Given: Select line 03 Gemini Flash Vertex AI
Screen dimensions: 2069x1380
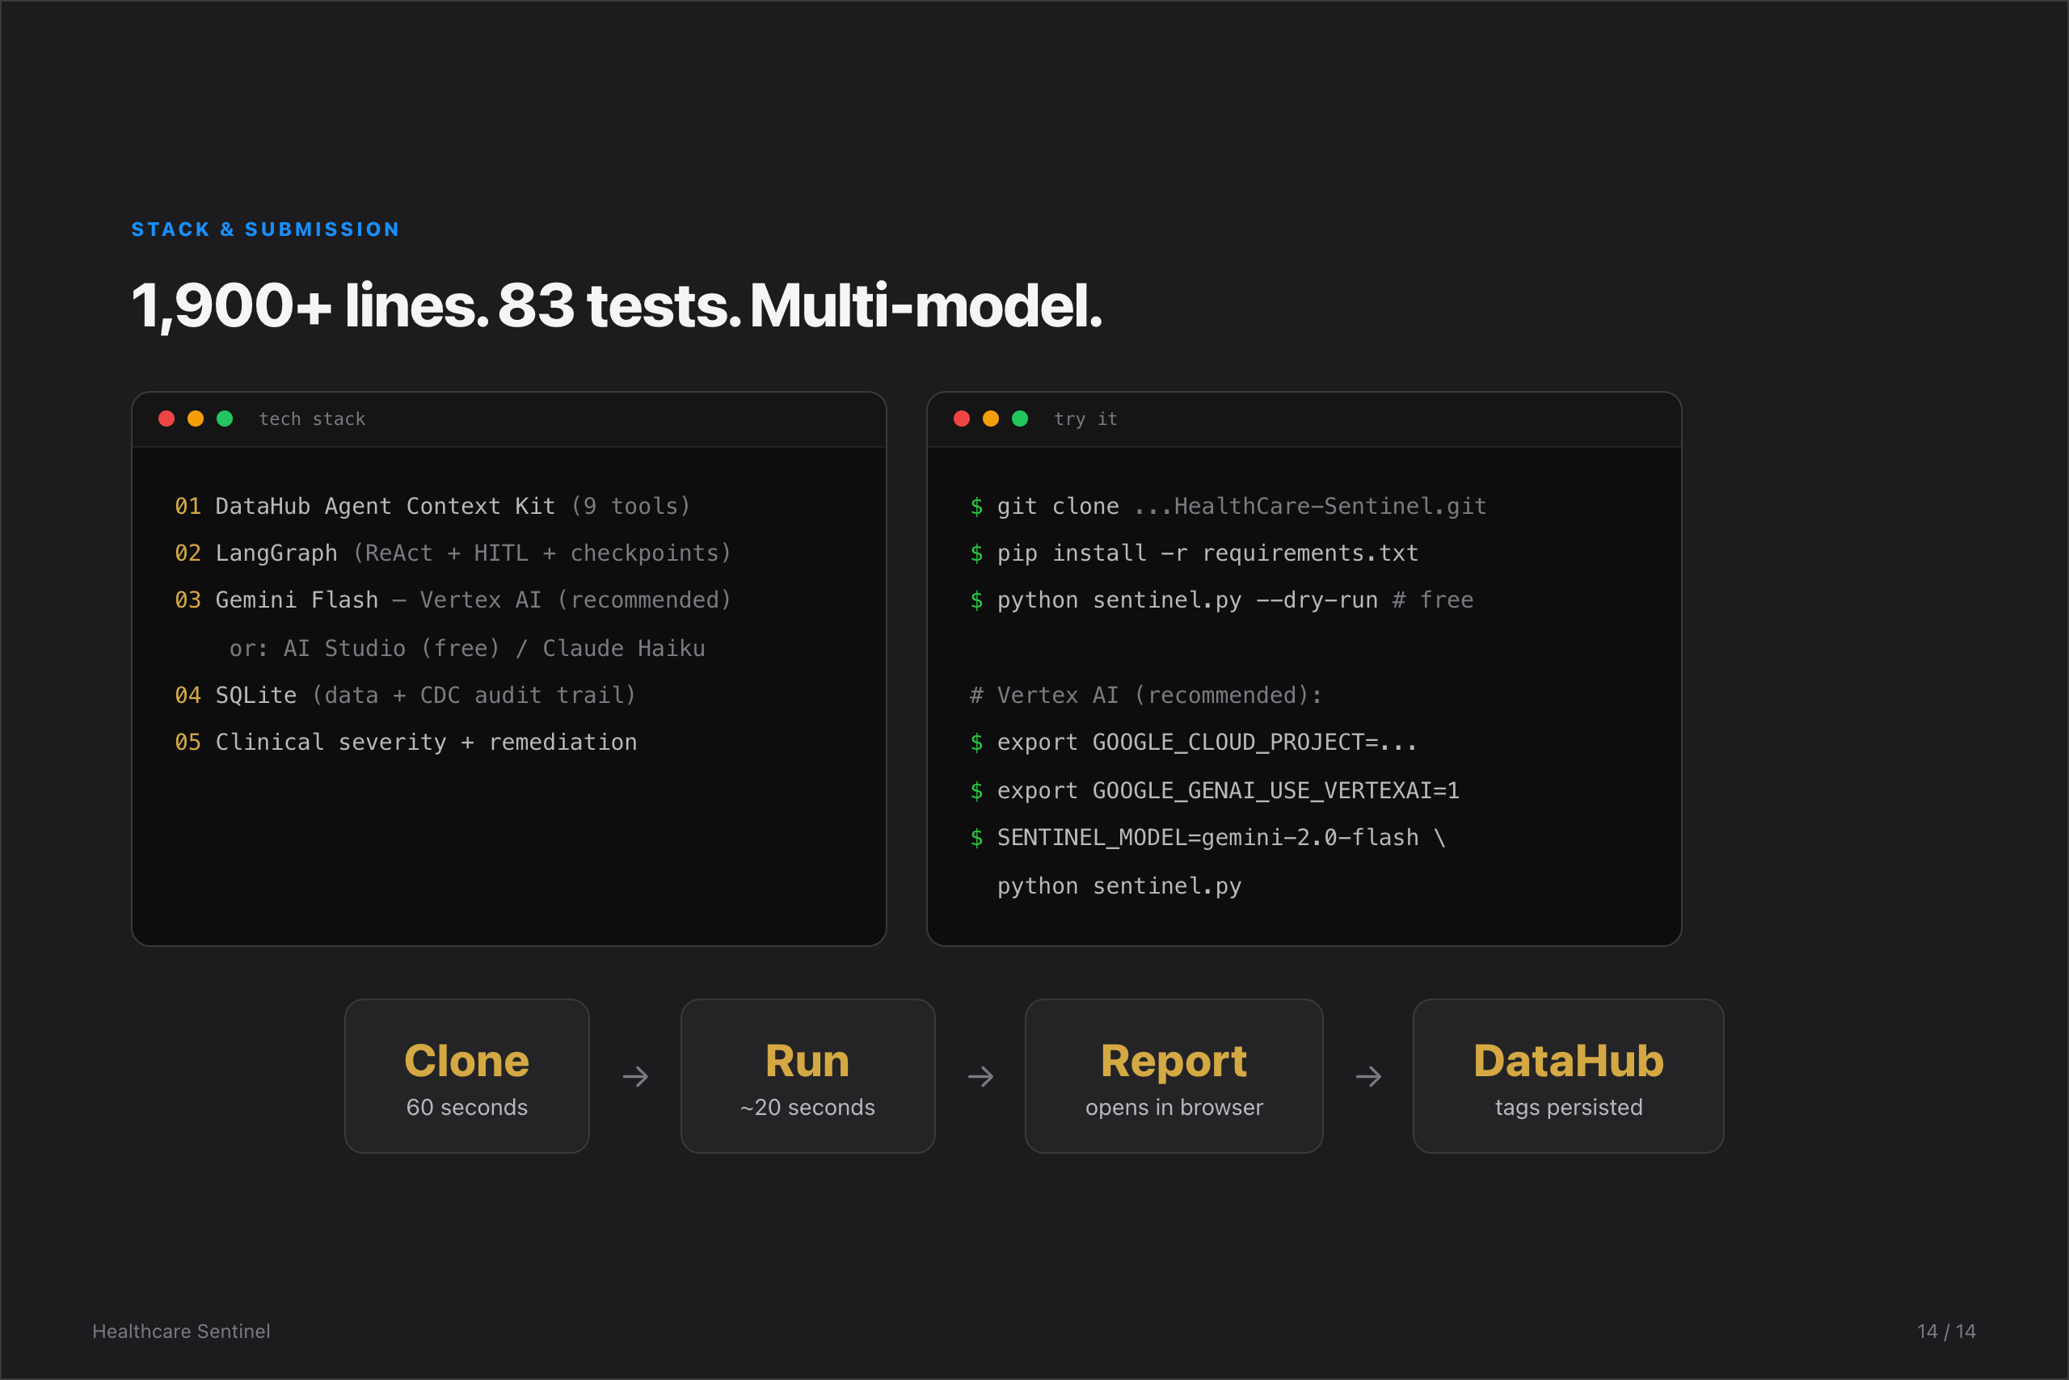Looking at the screenshot, I should click(x=453, y=600).
